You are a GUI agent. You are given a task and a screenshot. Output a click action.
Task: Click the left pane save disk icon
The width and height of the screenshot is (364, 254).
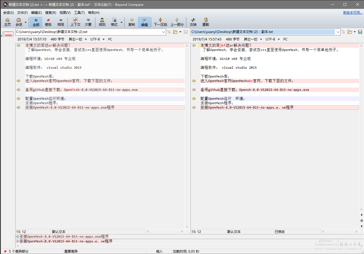point(186,32)
